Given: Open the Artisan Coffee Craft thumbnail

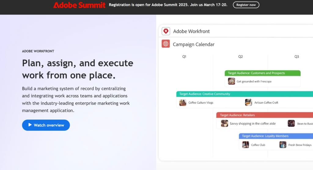Looking at the screenshot, I should [x=248, y=102].
